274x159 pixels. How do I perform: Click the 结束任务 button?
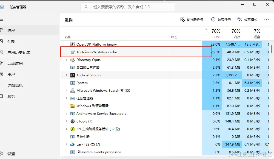(221, 20)
